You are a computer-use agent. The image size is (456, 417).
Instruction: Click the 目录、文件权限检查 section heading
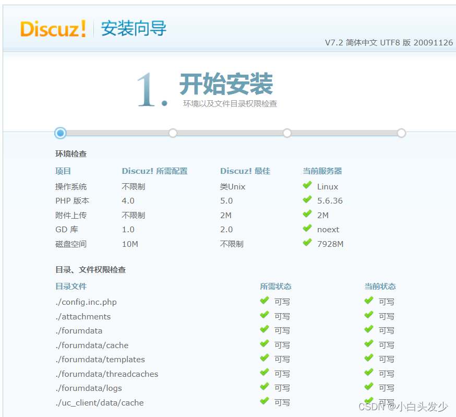click(90, 270)
